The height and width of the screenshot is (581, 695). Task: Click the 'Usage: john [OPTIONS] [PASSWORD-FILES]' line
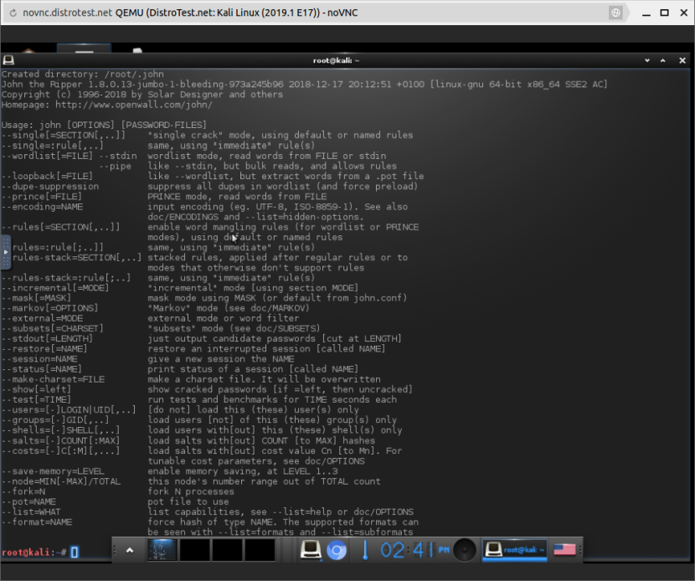click(x=104, y=125)
